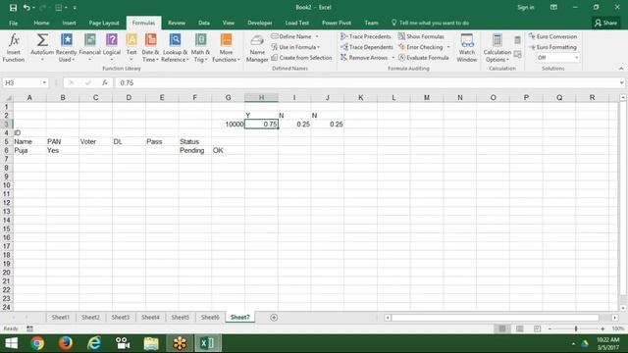
Task: Click the AutoSum sigma icon
Action: (x=42, y=41)
